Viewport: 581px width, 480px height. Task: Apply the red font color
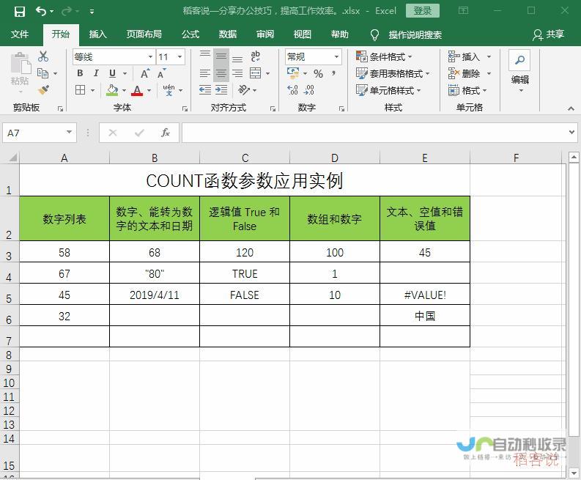137,90
